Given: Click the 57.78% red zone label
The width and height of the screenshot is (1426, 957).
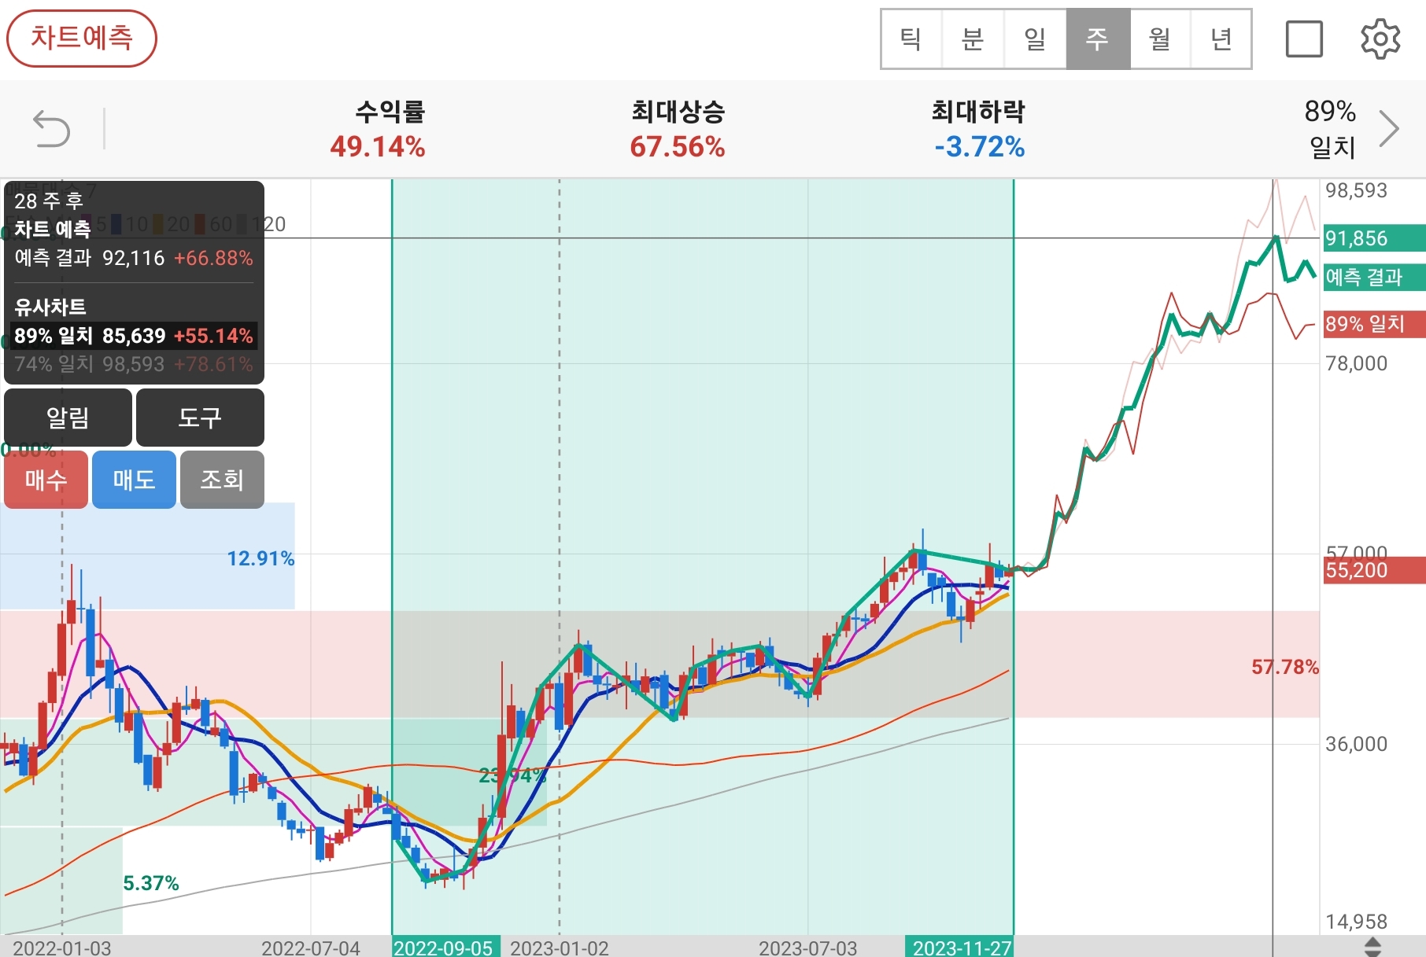Looking at the screenshot, I should click(1285, 667).
